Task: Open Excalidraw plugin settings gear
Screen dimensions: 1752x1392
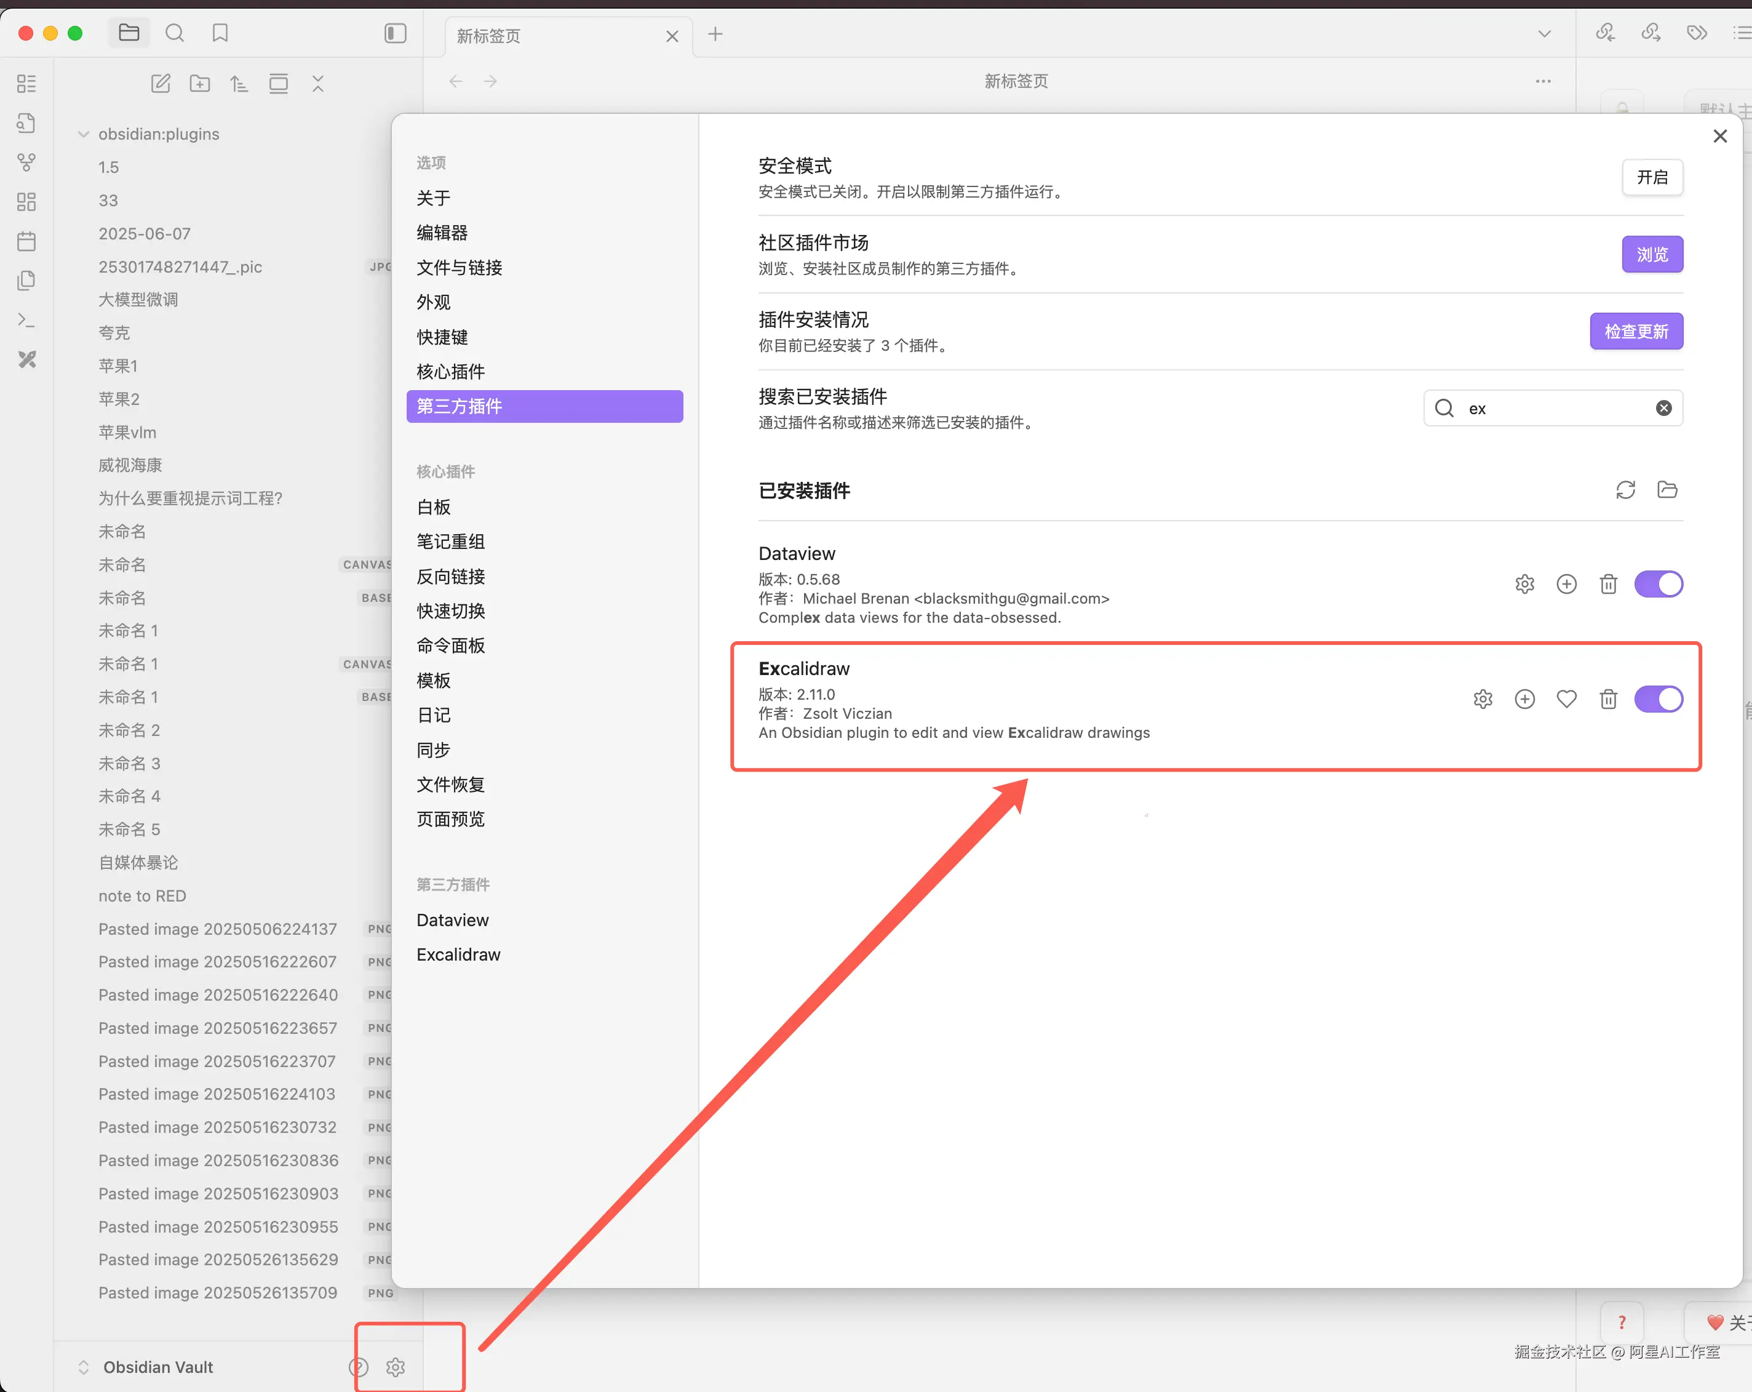Action: (1483, 699)
